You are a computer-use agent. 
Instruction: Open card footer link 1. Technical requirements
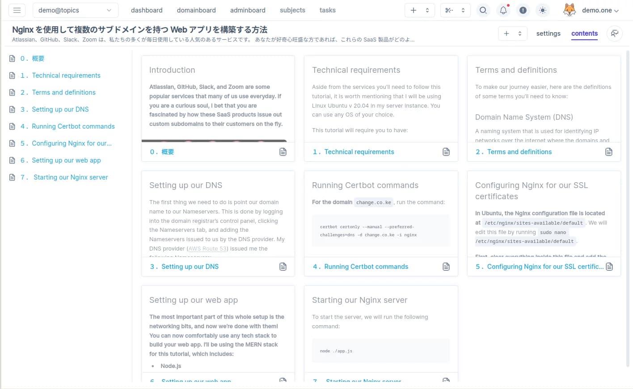pos(354,152)
